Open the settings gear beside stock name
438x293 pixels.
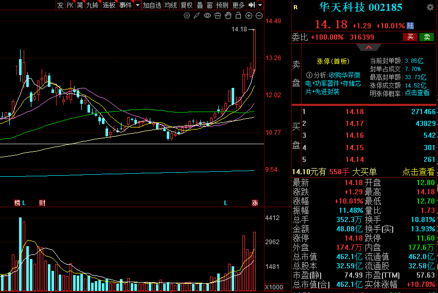click(x=430, y=8)
